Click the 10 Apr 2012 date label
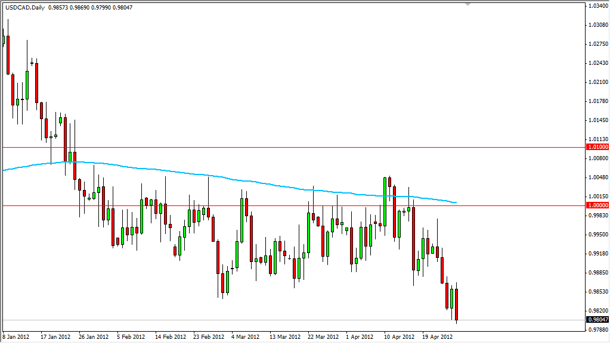610x343 pixels. point(398,336)
